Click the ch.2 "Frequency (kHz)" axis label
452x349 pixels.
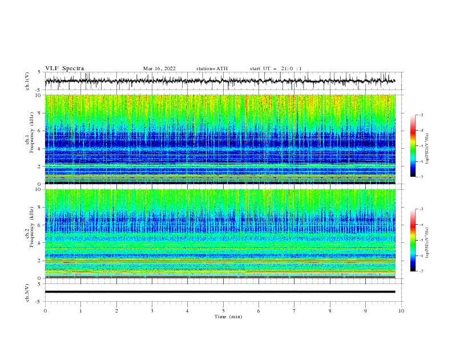tap(32, 226)
